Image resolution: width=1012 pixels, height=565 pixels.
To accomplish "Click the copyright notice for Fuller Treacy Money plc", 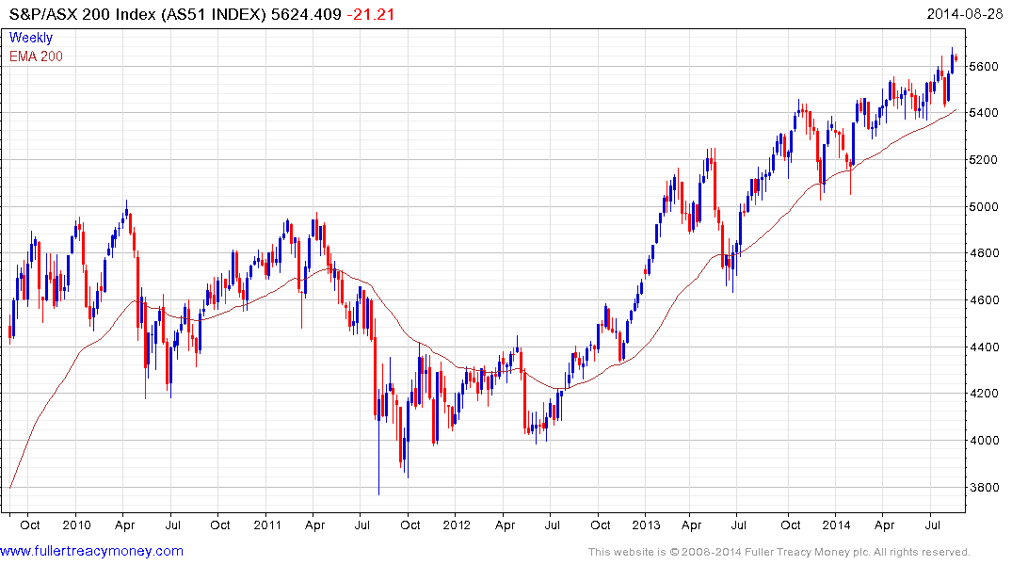I will coord(779,552).
